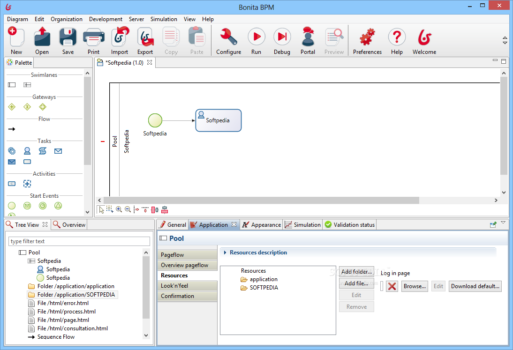Click the Browse... button

point(415,286)
